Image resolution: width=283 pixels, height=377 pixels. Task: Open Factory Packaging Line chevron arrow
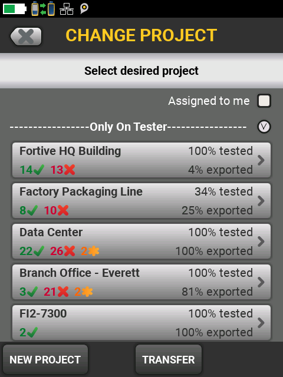(x=261, y=201)
